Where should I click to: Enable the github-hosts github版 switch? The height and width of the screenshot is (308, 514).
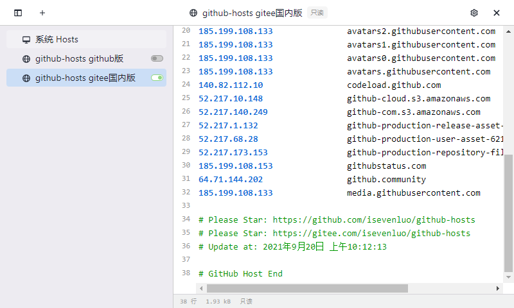click(157, 58)
